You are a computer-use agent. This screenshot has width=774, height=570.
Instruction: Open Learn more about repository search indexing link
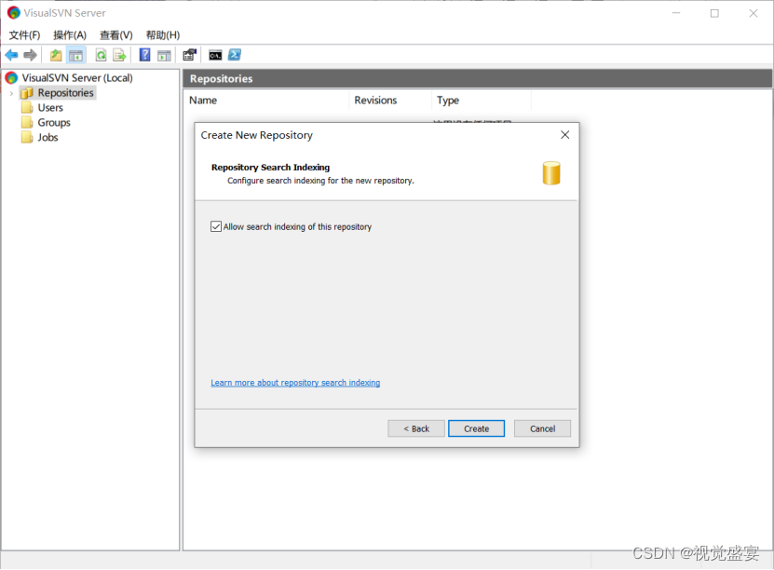pyautogui.click(x=295, y=383)
